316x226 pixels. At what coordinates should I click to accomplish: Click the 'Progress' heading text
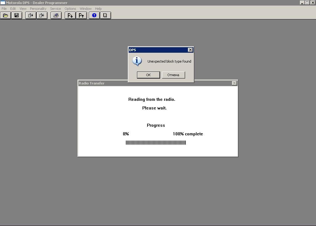pos(156,125)
